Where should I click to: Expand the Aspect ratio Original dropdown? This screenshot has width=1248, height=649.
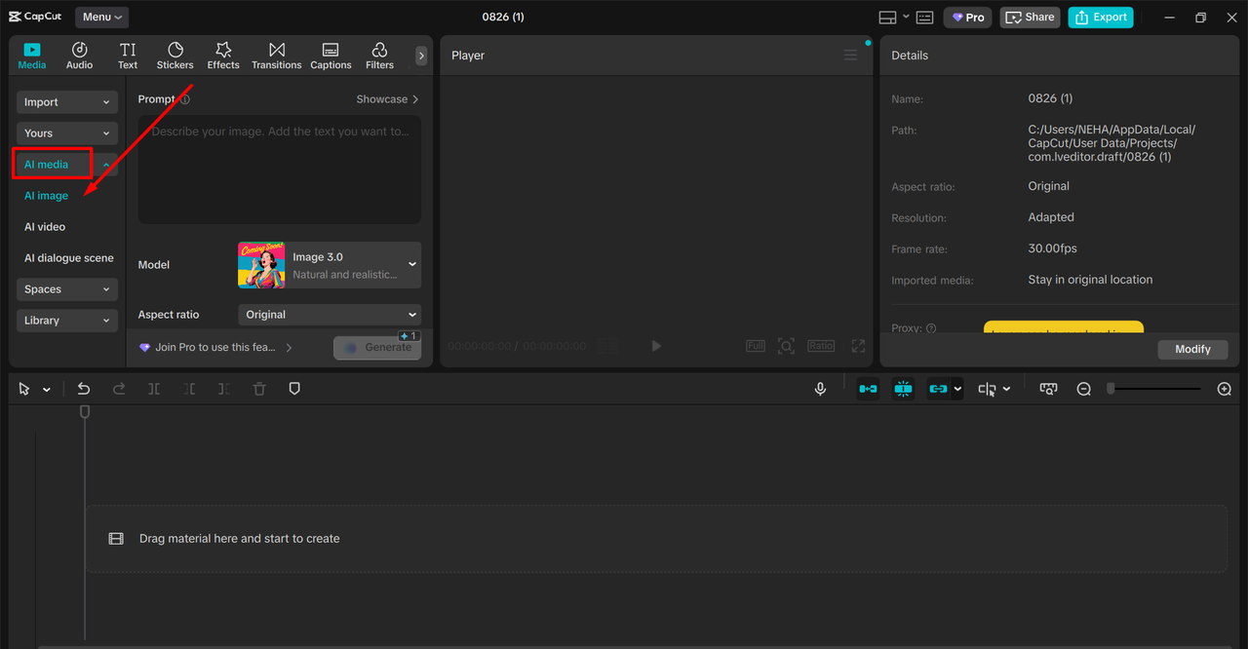(x=330, y=315)
